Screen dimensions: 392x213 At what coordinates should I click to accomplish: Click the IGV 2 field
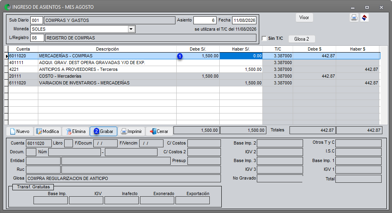click(x=280, y=152)
